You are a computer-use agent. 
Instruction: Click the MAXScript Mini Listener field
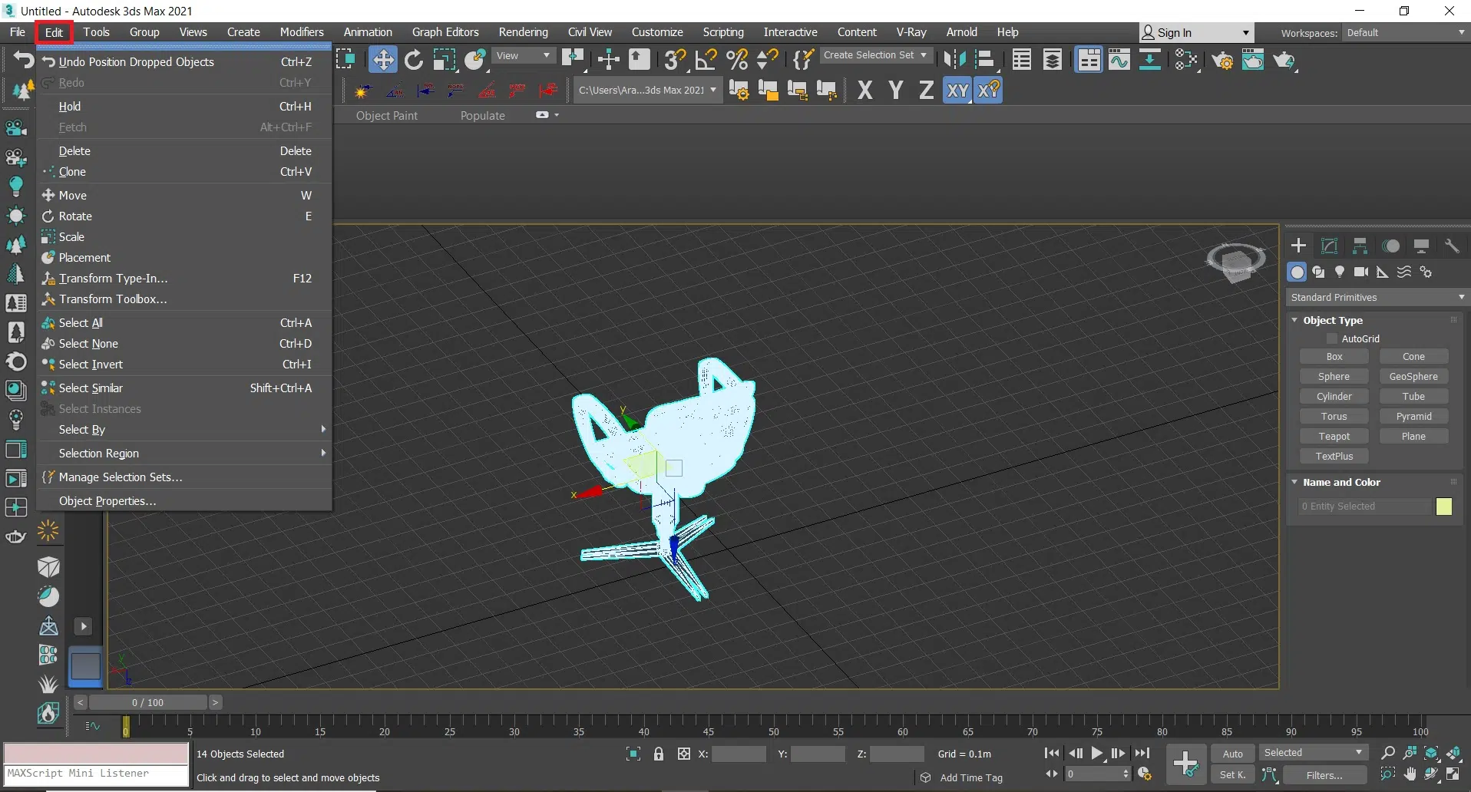coord(96,774)
